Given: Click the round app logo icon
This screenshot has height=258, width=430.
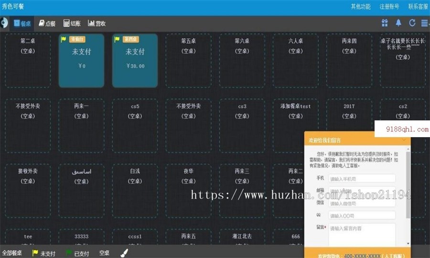Looking at the screenshot, I should [x=4, y=23].
